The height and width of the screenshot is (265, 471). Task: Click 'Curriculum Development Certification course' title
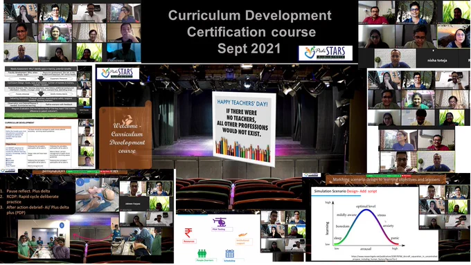(x=250, y=24)
